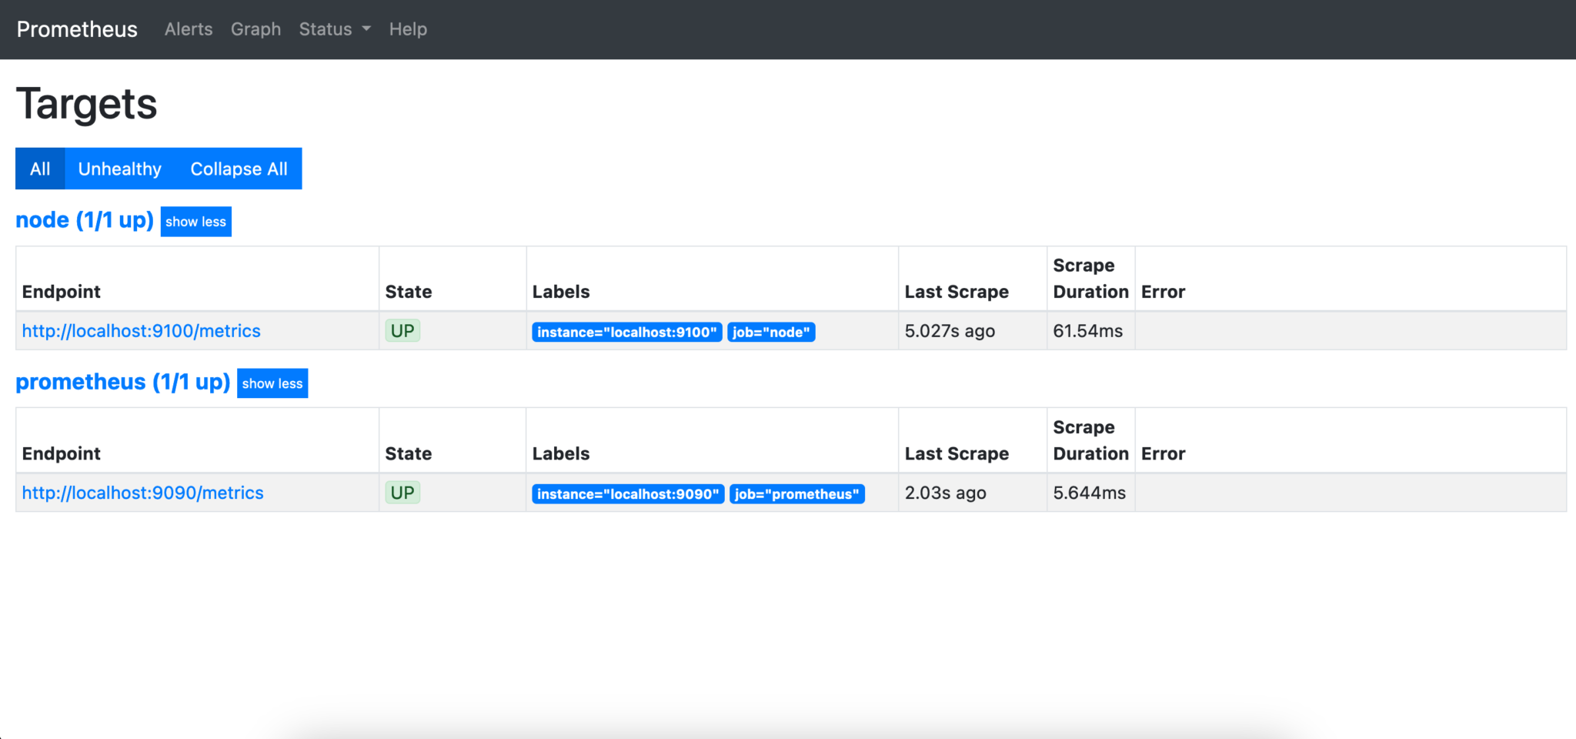The image size is (1576, 739).
Task: Click the UP state badge for node target
Action: pos(402,330)
